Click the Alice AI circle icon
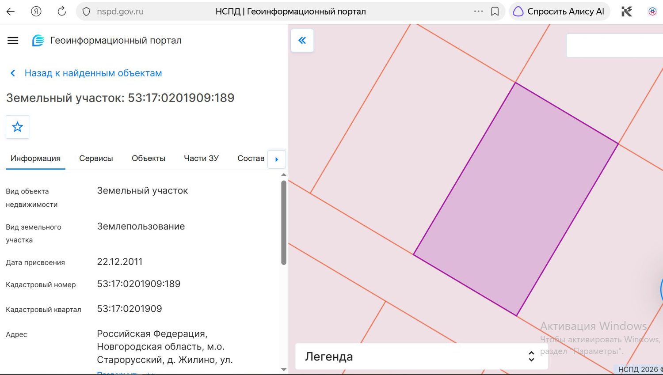 pyautogui.click(x=518, y=11)
